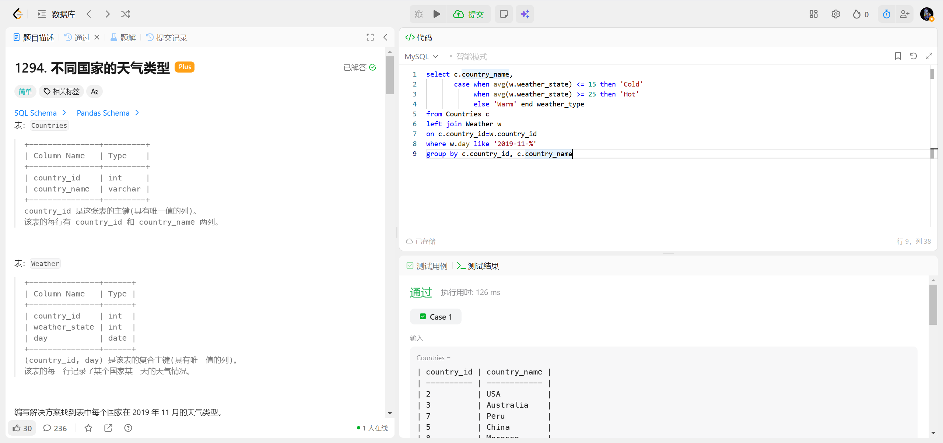
Task: Open the notes sticky icon
Action: [504, 14]
